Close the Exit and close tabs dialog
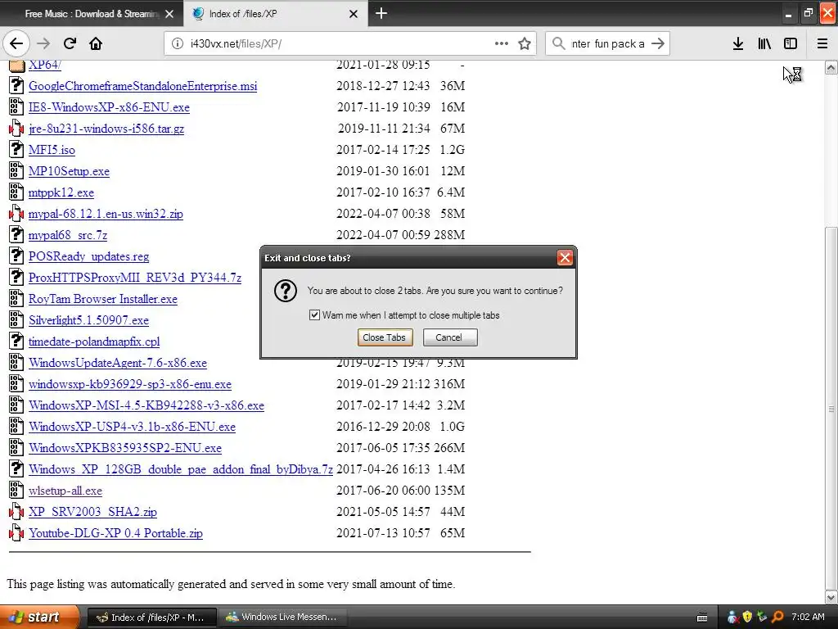Image resolution: width=838 pixels, height=629 pixels. [x=565, y=258]
